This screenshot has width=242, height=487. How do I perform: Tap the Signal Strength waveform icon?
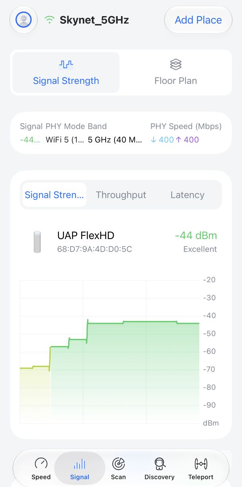click(x=66, y=64)
